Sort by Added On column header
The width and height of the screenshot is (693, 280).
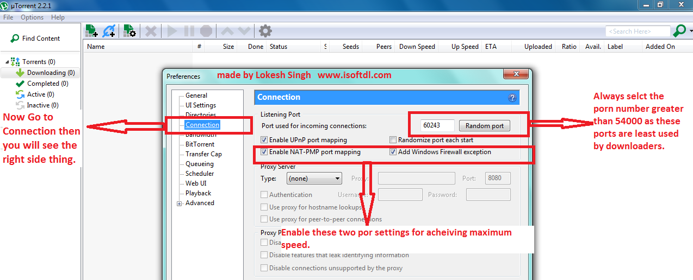[x=660, y=47]
